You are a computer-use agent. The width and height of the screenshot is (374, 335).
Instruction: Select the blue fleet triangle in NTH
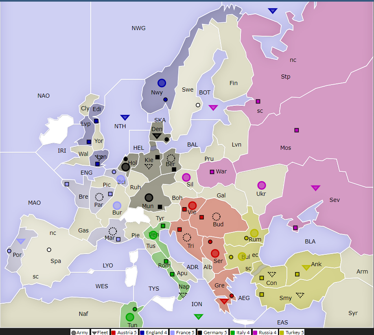click(125, 117)
